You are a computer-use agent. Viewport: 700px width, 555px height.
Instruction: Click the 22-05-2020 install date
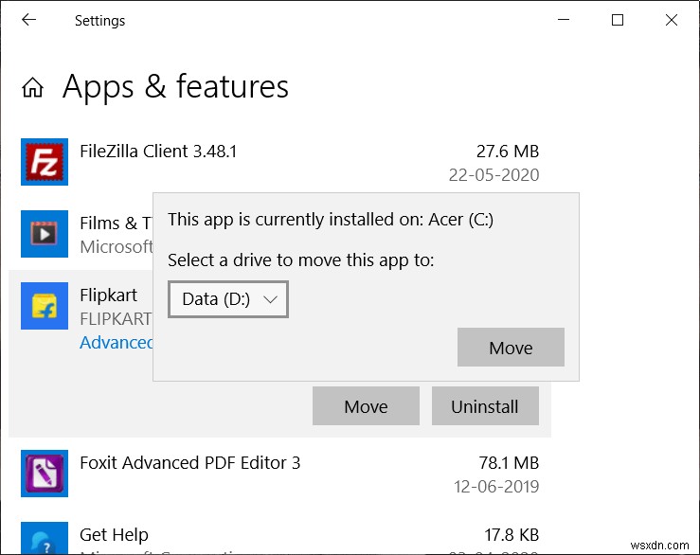click(494, 174)
